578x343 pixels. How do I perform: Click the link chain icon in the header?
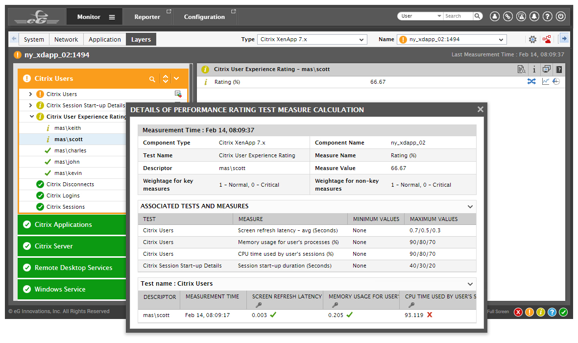pos(508,16)
